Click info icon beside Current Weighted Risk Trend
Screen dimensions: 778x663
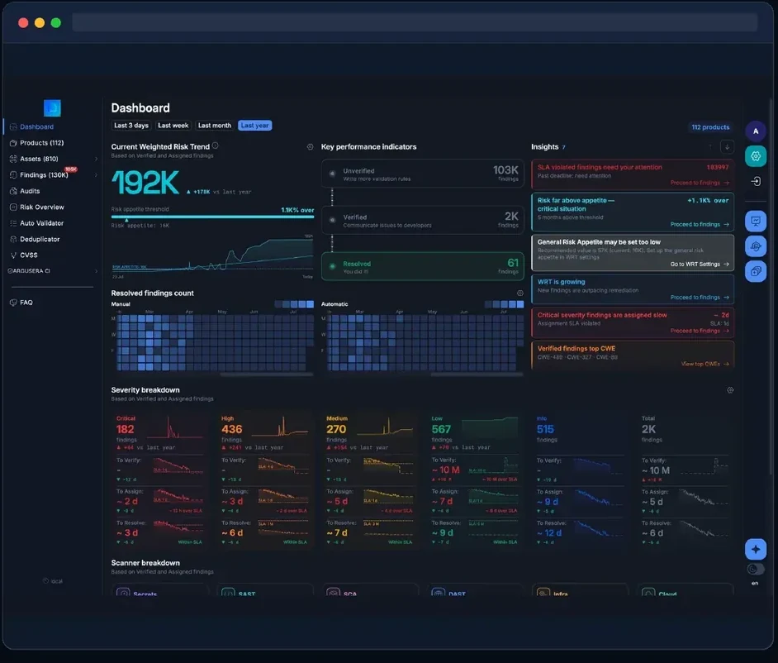coord(216,146)
